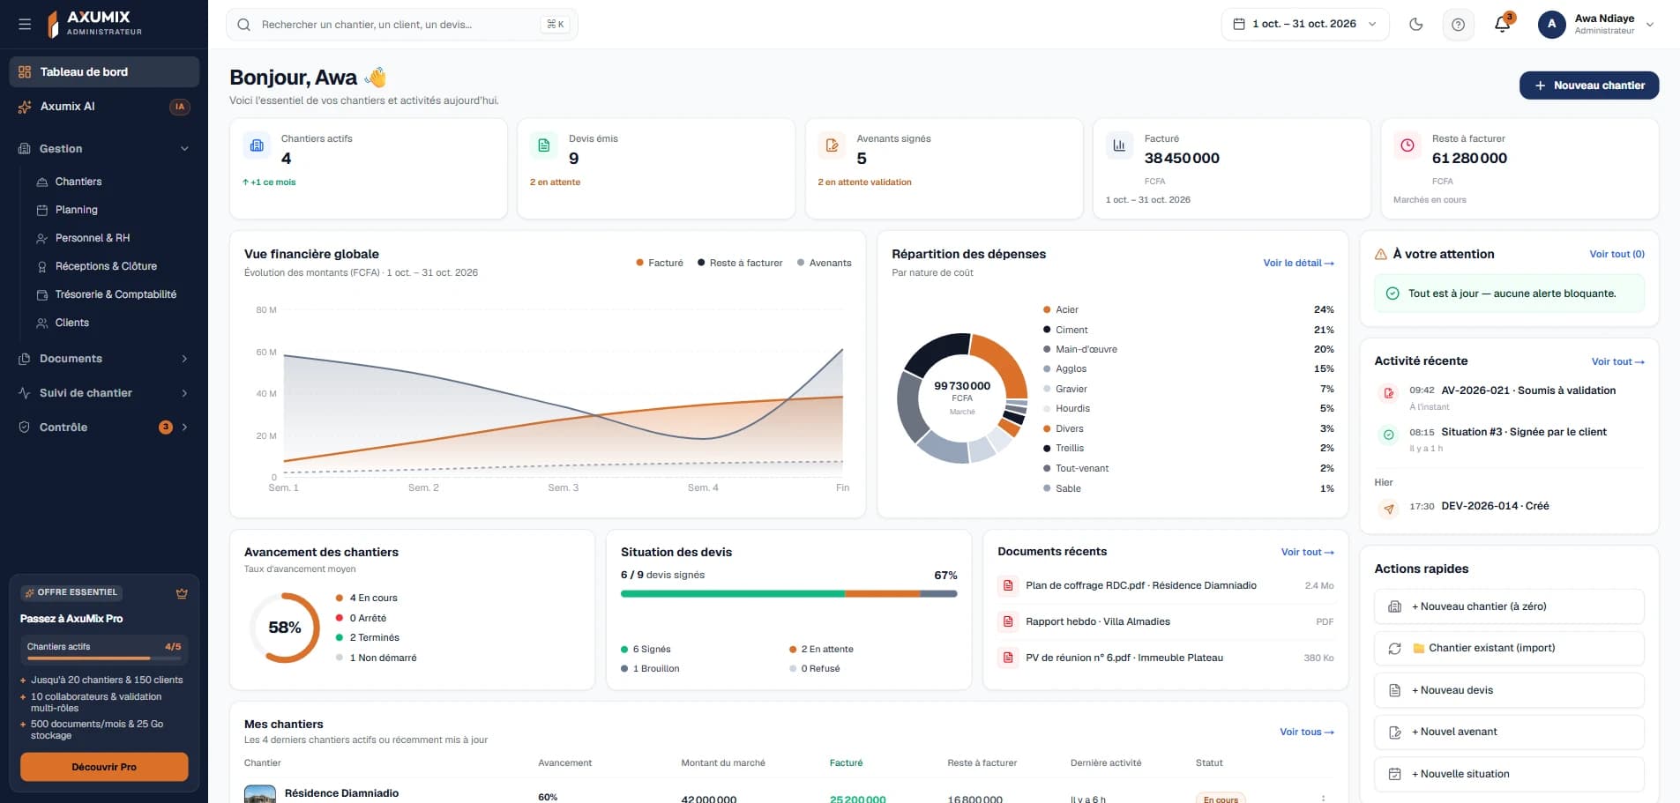Click Voir tout (0) in À votre attention
The image size is (1680, 803).
point(1617,254)
